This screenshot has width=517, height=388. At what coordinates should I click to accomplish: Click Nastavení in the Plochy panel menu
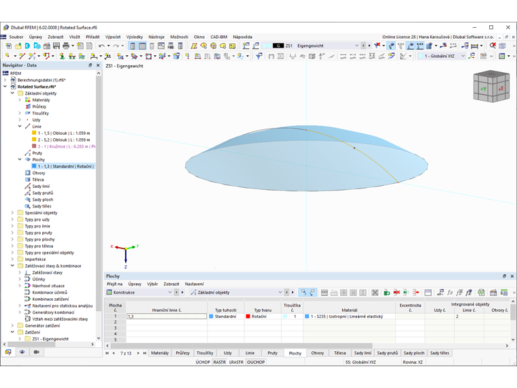[194, 284]
